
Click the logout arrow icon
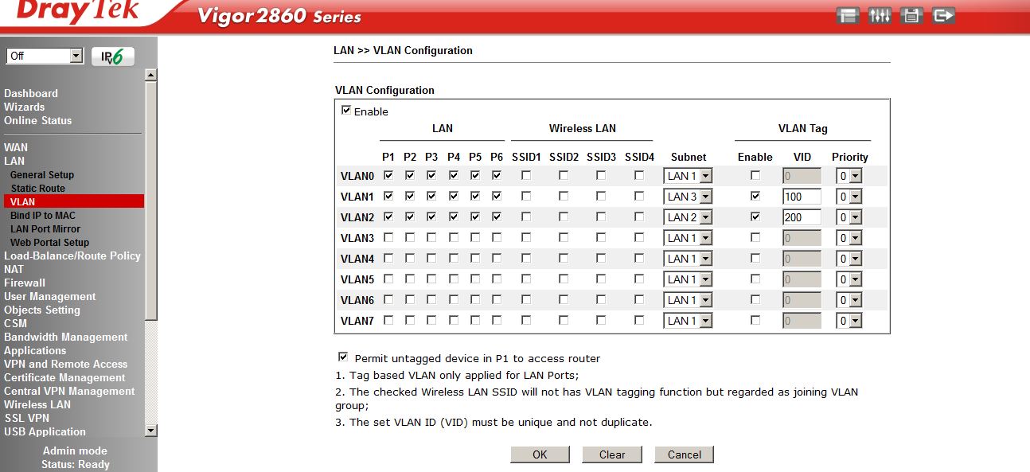click(943, 16)
